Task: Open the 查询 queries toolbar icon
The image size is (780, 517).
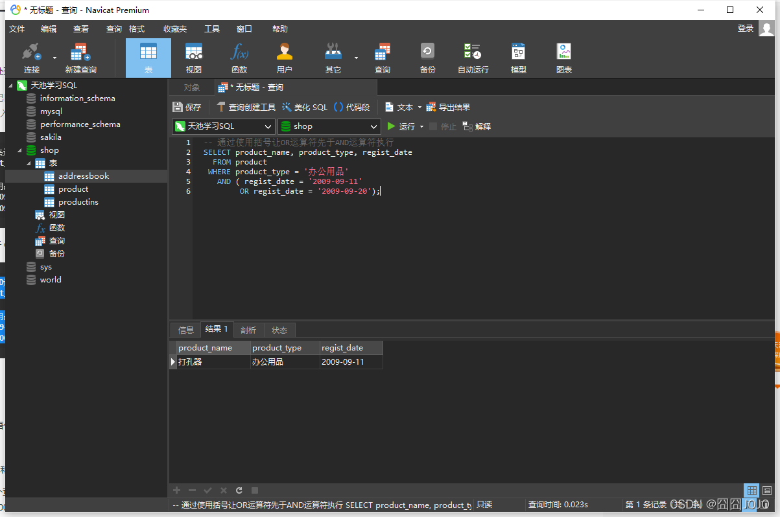Action: 383,58
